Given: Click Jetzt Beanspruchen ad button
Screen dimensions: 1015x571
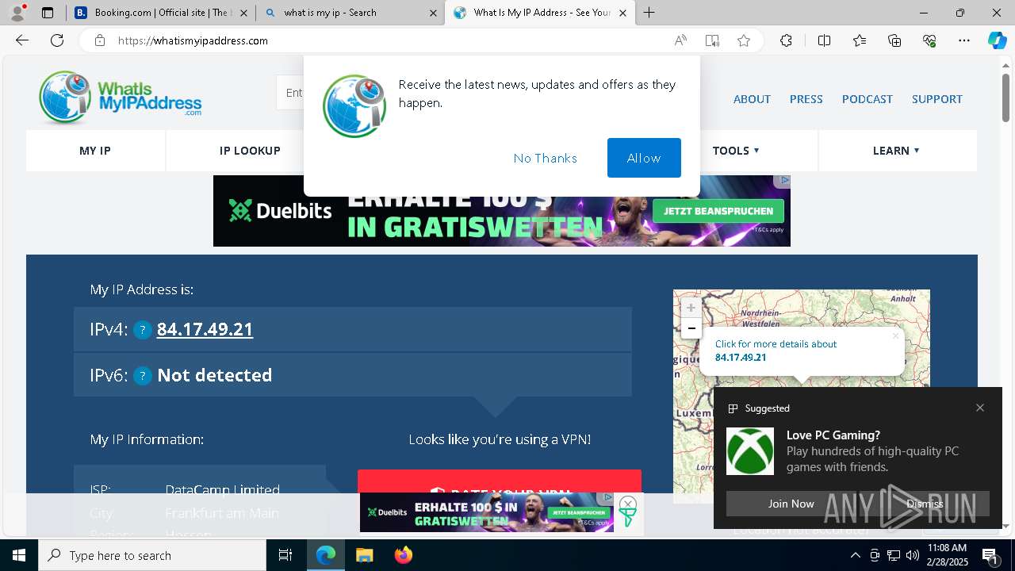Looking at the screenshot, I should point(718,211).
